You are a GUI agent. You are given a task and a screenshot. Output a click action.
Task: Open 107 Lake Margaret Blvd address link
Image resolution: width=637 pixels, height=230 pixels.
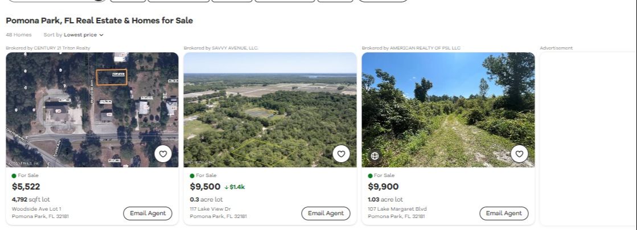[x=397, y=209]
